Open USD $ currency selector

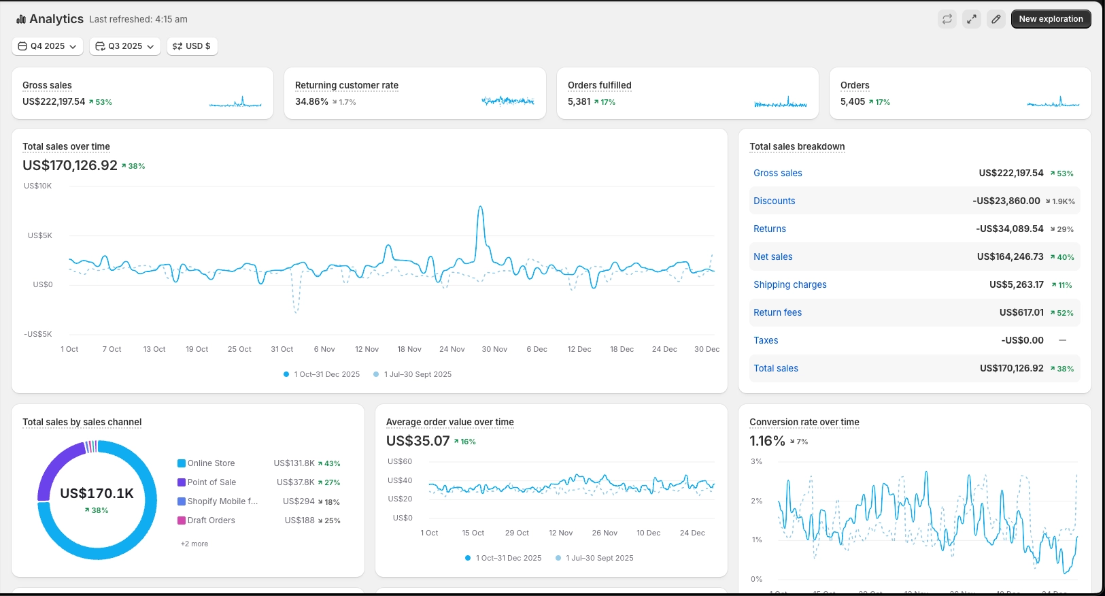click(192, 46)
